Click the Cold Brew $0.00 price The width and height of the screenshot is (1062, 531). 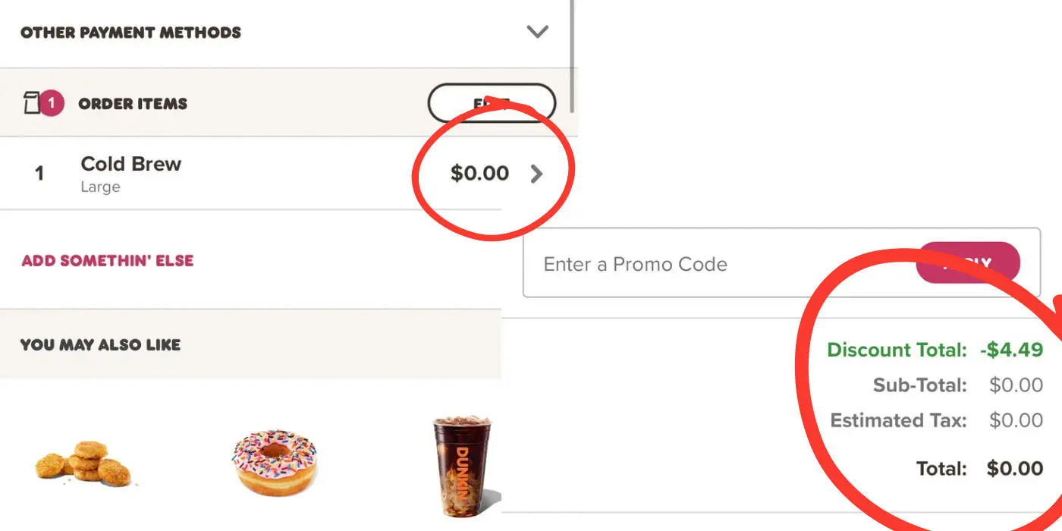pos(479,174)
